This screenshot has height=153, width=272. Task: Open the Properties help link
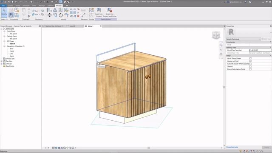[x=232, y=147]
